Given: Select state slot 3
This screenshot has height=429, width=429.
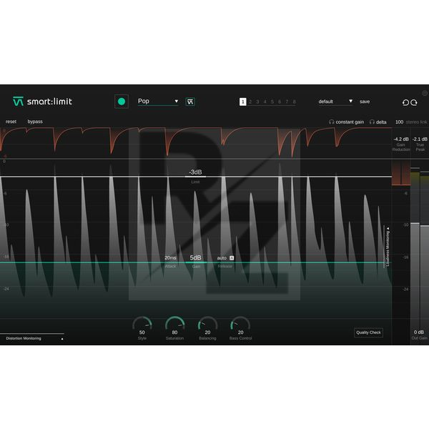Looking at the screenshot, I should point(257,102).
